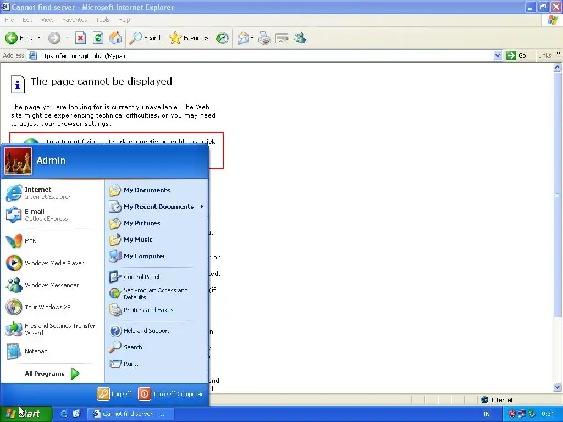Click the Stop loading icon
The image size is (563, 422).
pos(80,38)
